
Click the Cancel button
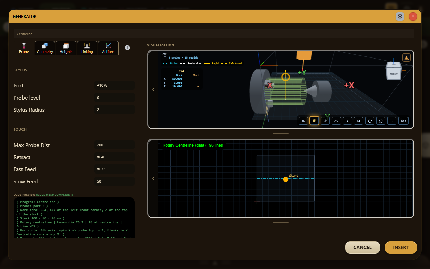click(x=362, y=247)
